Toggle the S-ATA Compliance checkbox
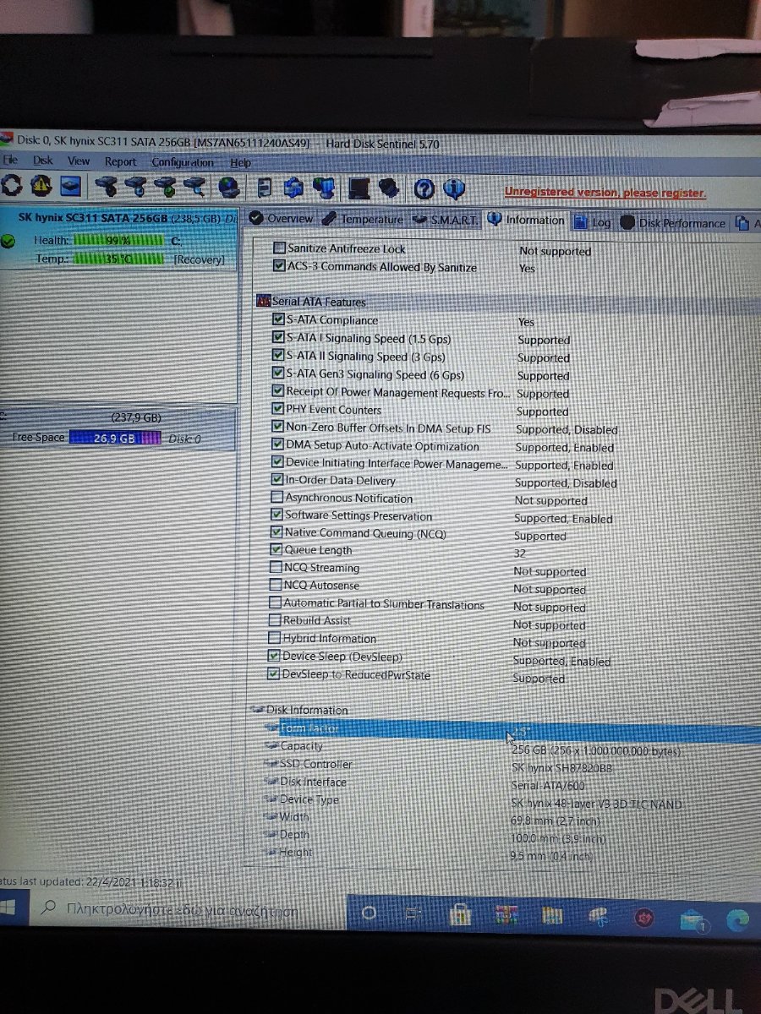 pos(278,319)
